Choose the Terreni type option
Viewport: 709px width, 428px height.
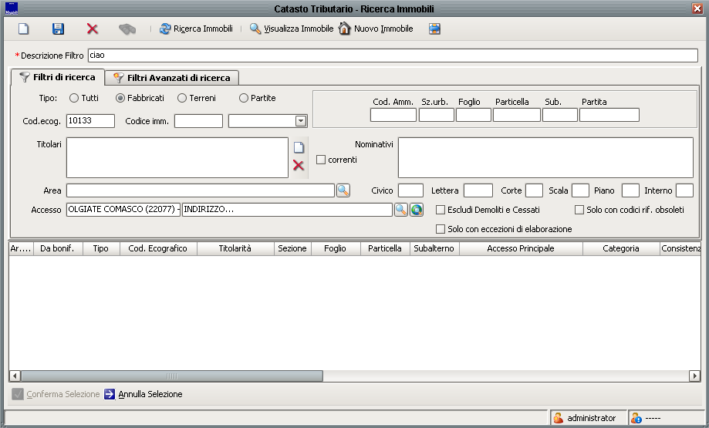[182, 99]
